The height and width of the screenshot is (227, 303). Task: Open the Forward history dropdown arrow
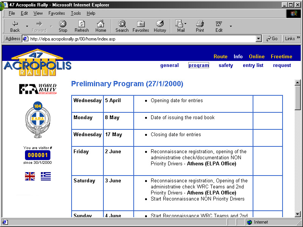point(51,26)
